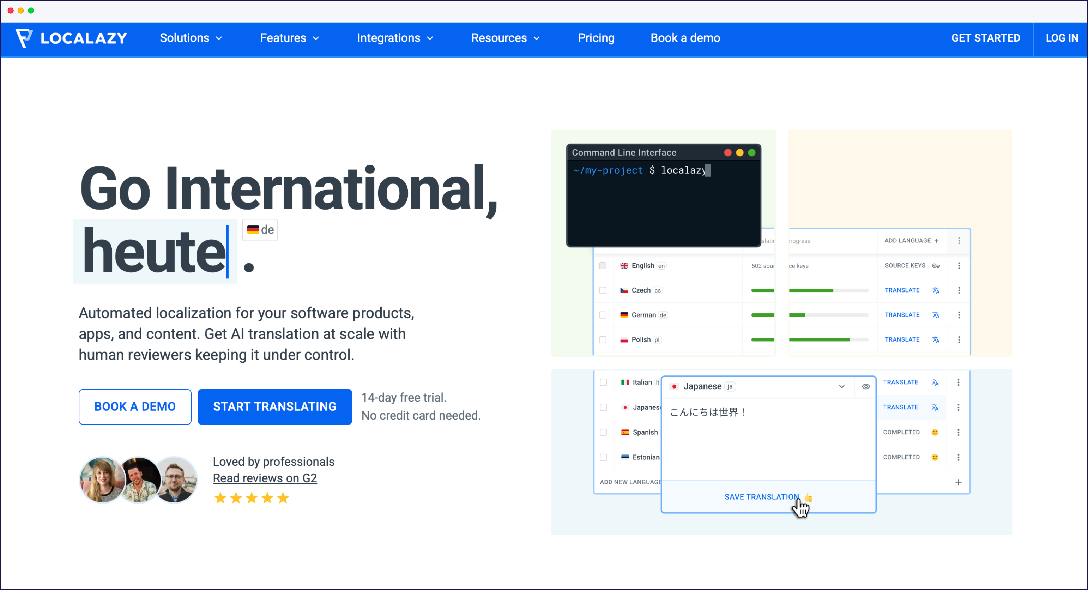Expand the Features menu

(290, 38)
